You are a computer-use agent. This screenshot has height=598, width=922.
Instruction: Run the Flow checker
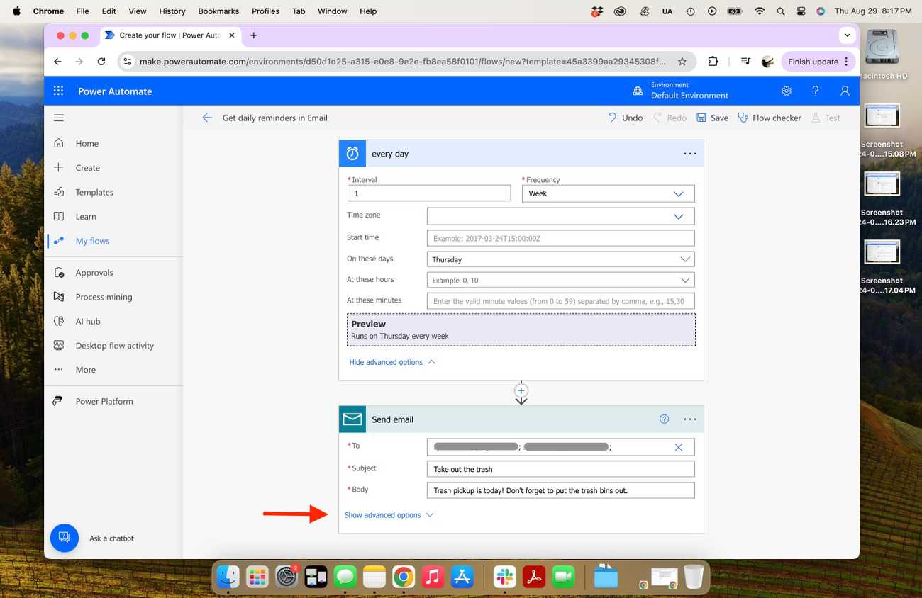tap(769, 118)
